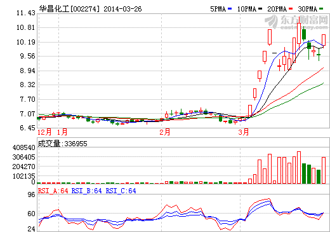This screenshot has height=232, width=330.
Task: Click the 60 RSI axis label
Action: (x=32, y=214)
